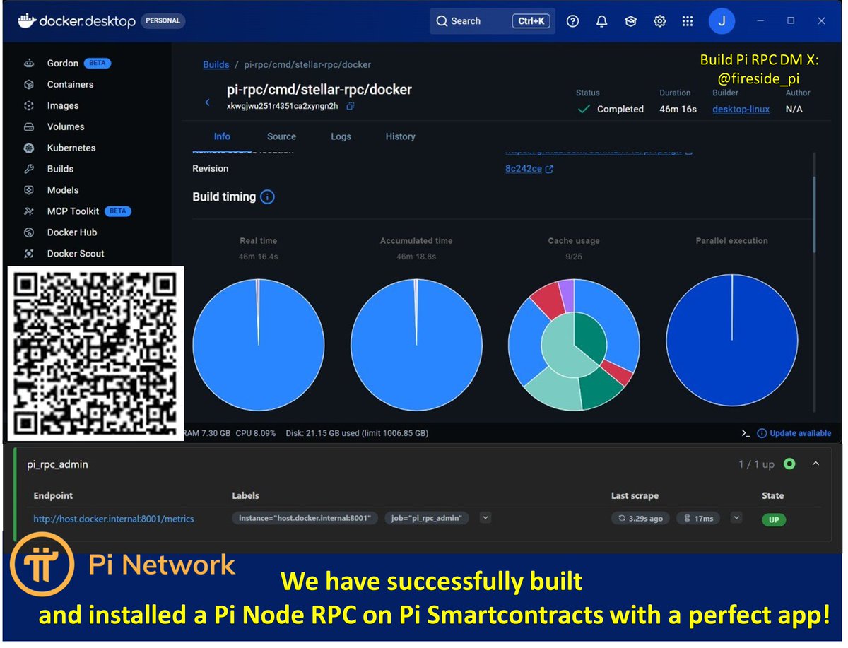The height and width of the screenshot is (648, 848).
Task: Open the host.docker.internal:8001/metrics endpoint link
Action: pyautogui.click(x=114, y=519)
